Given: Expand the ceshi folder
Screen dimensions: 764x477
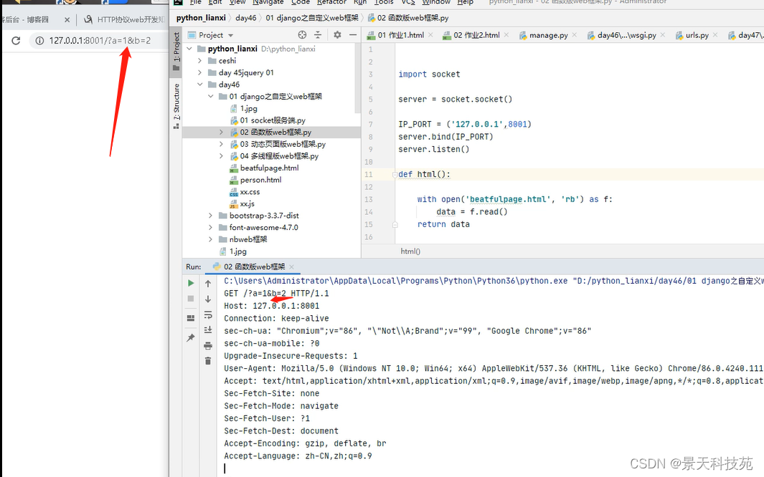Looking at the screenshot, I should (199, 61).
